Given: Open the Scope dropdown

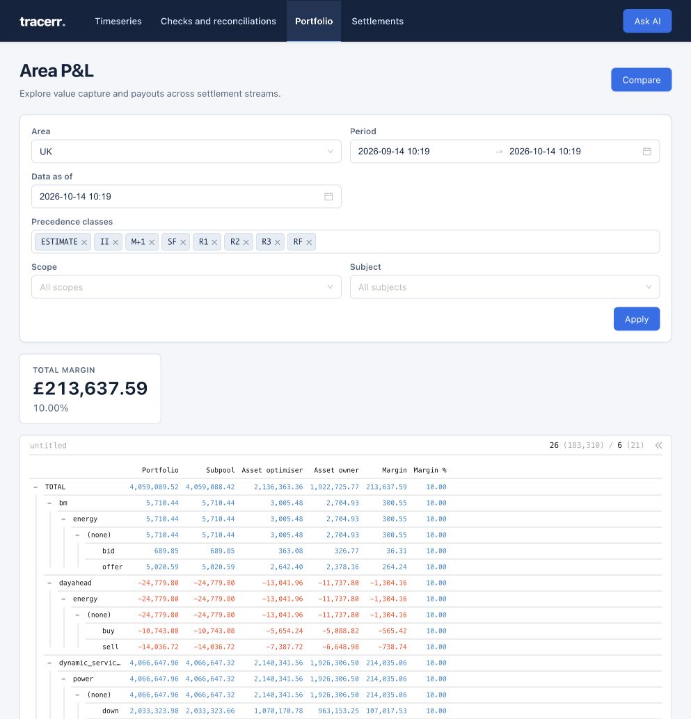Looking at the screenshot, I should pyautogui.click(x=186, y=287).
